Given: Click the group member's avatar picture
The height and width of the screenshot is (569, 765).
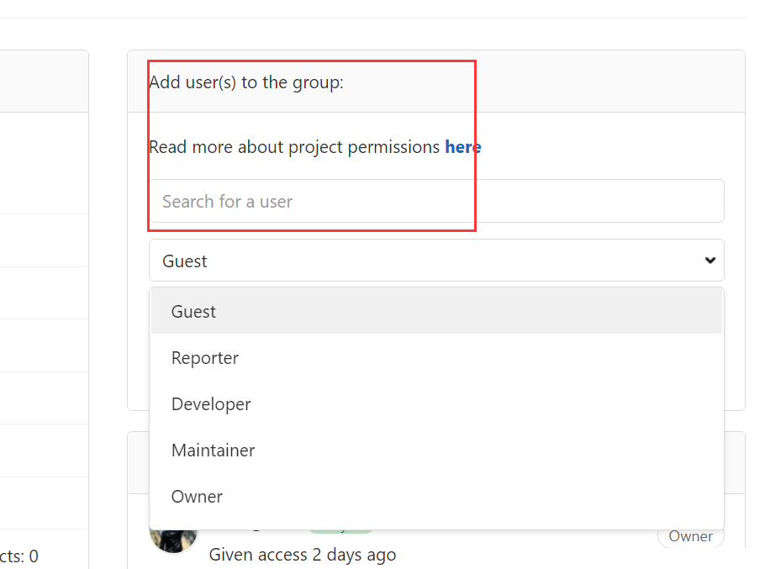Looking at the screenshot, I should [172, 538].
